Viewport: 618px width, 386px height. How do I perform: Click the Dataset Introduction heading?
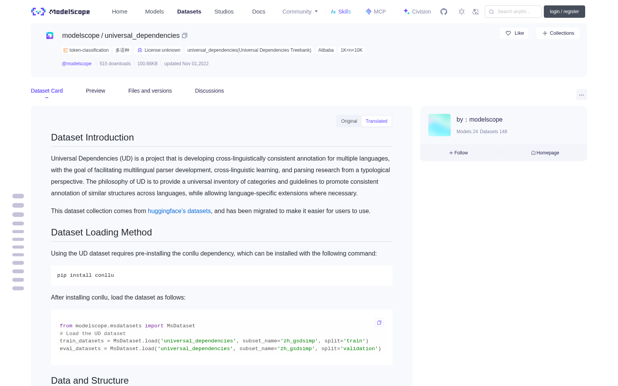(x=92, y=137)
